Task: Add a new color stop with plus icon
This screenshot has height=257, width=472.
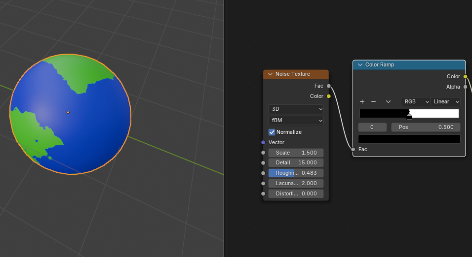Action: click(x=362, y=101)
